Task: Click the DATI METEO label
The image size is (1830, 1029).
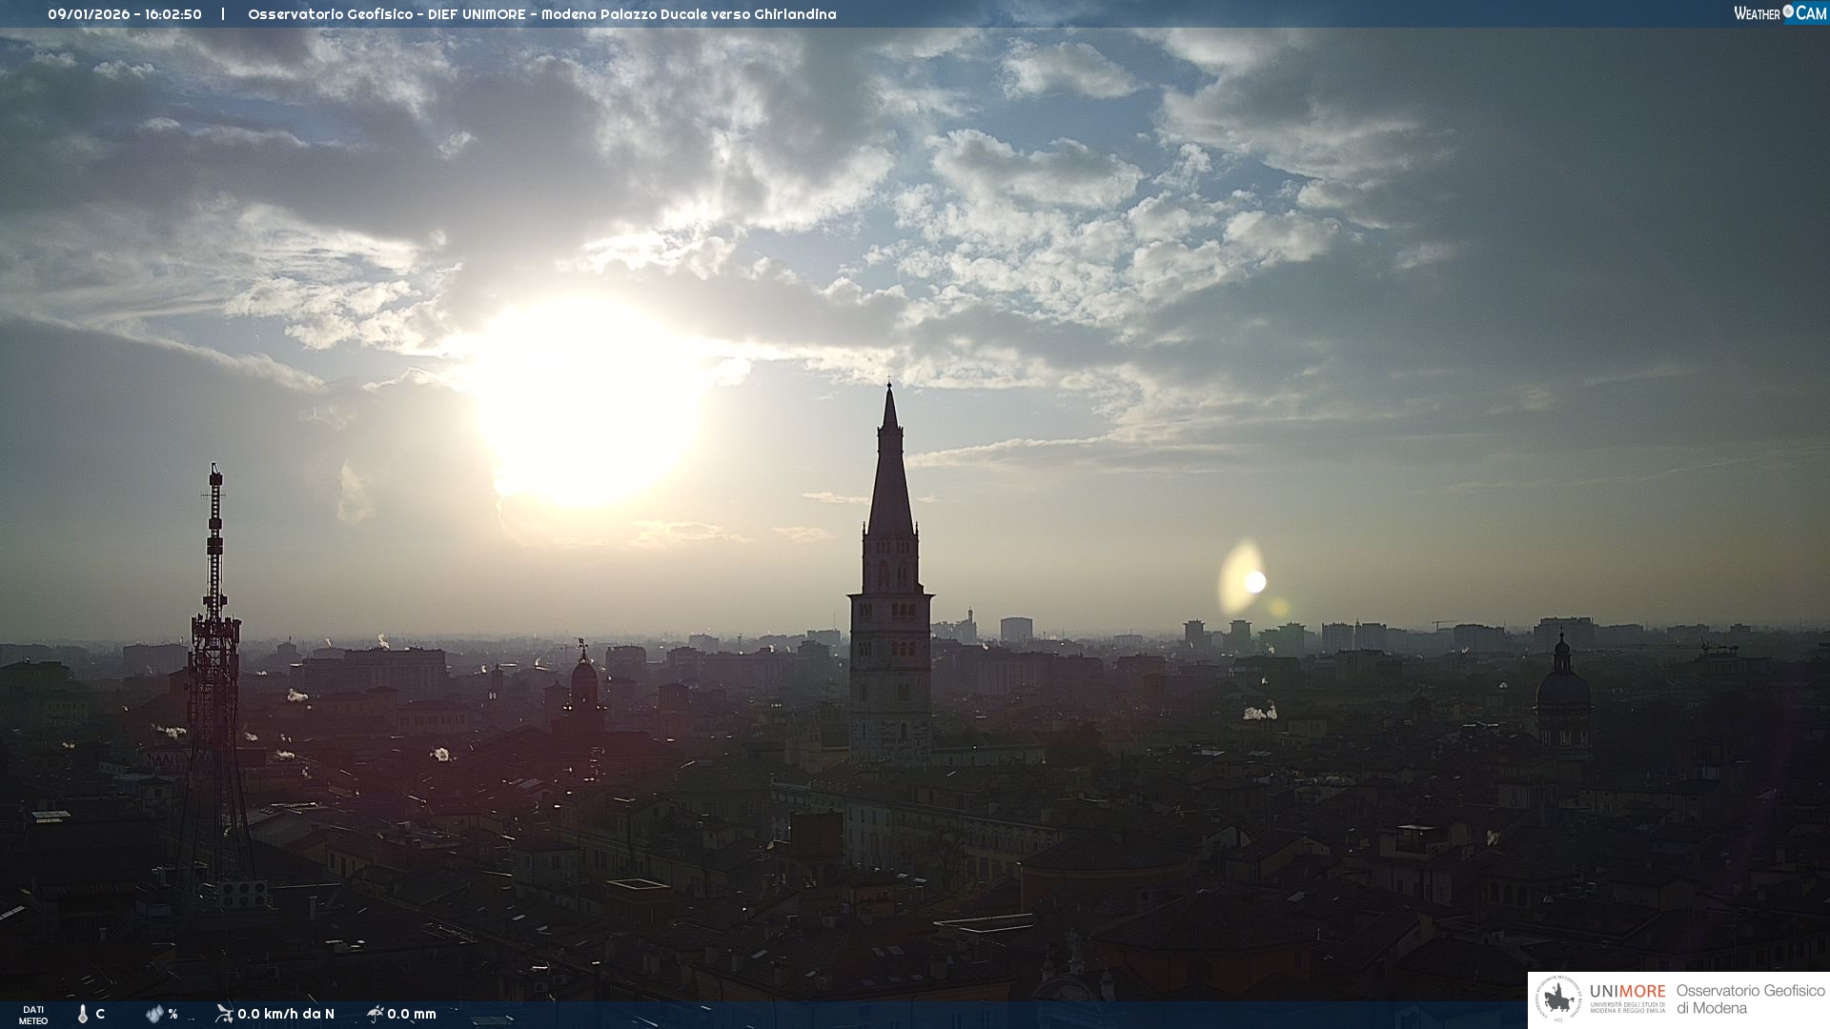Action: click(33, 1015)
